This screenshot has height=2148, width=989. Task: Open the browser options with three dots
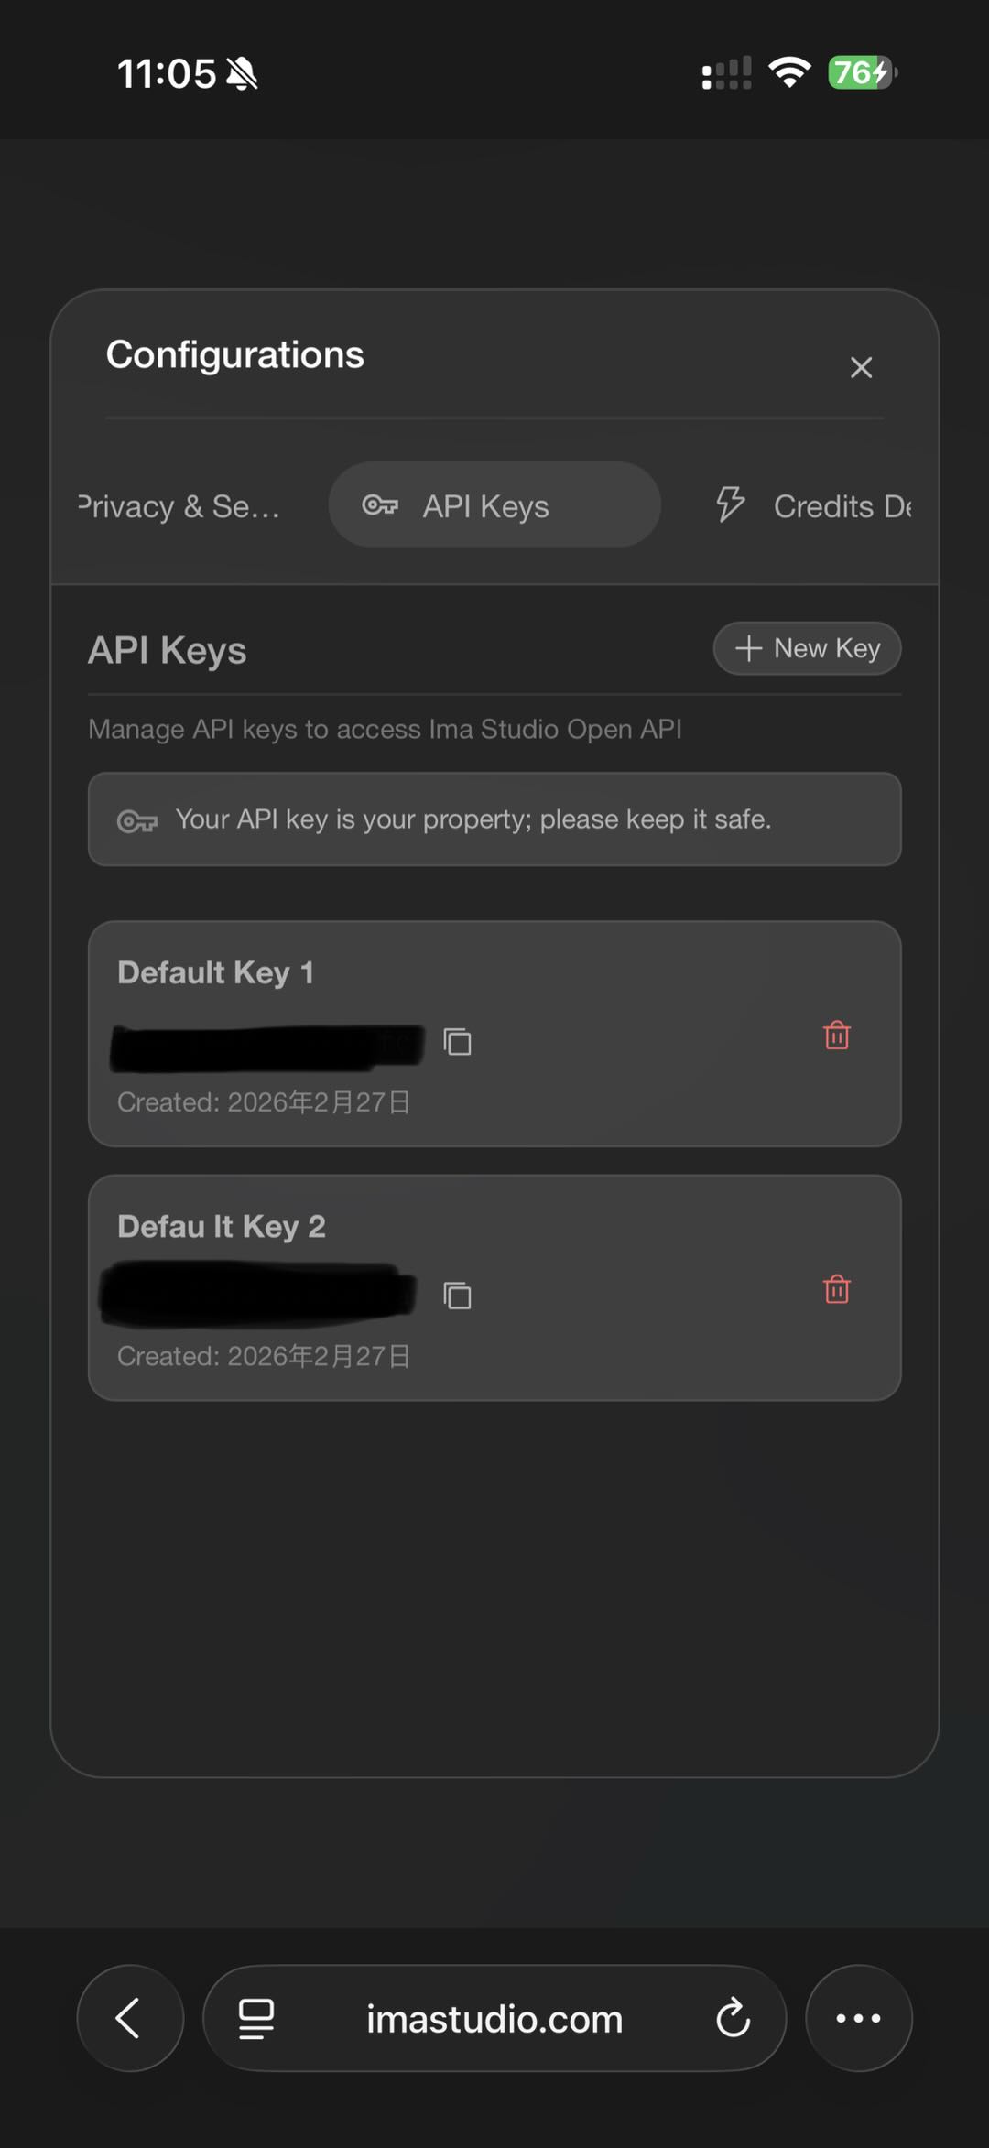(858, 2018)
